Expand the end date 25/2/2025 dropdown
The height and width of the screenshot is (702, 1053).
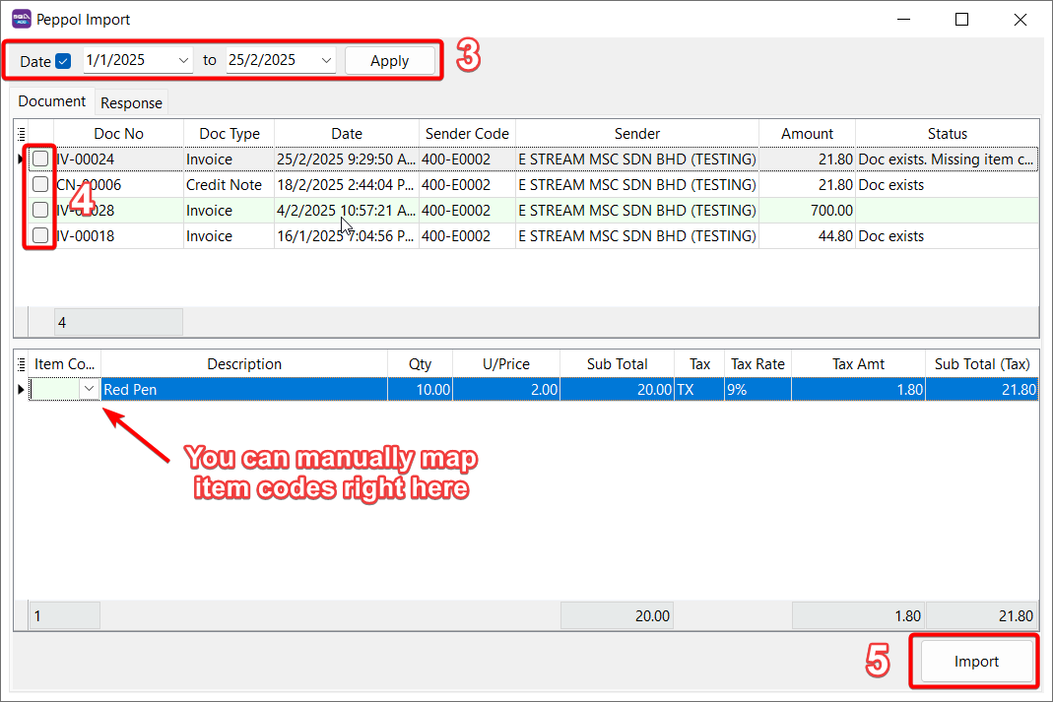327,61
